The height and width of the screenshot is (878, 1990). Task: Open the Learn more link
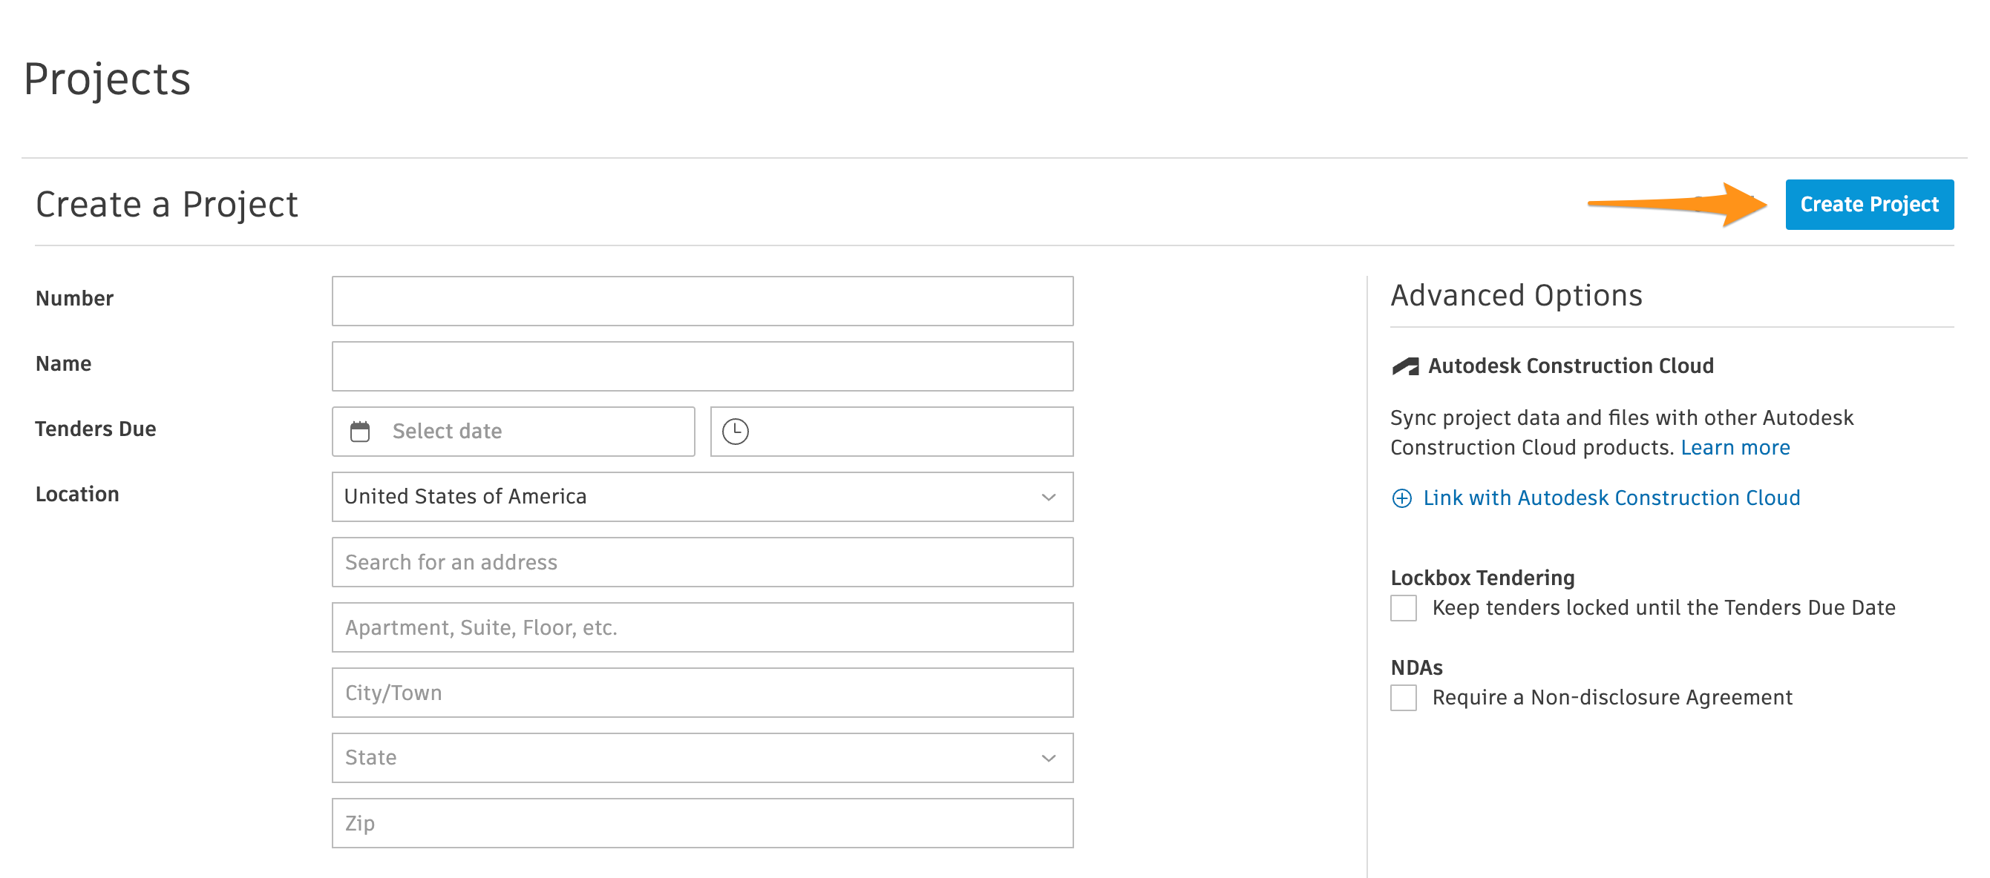[x=1735, y=447]
